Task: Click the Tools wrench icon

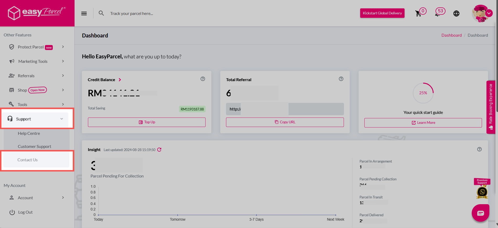Action: coord(11,104)
